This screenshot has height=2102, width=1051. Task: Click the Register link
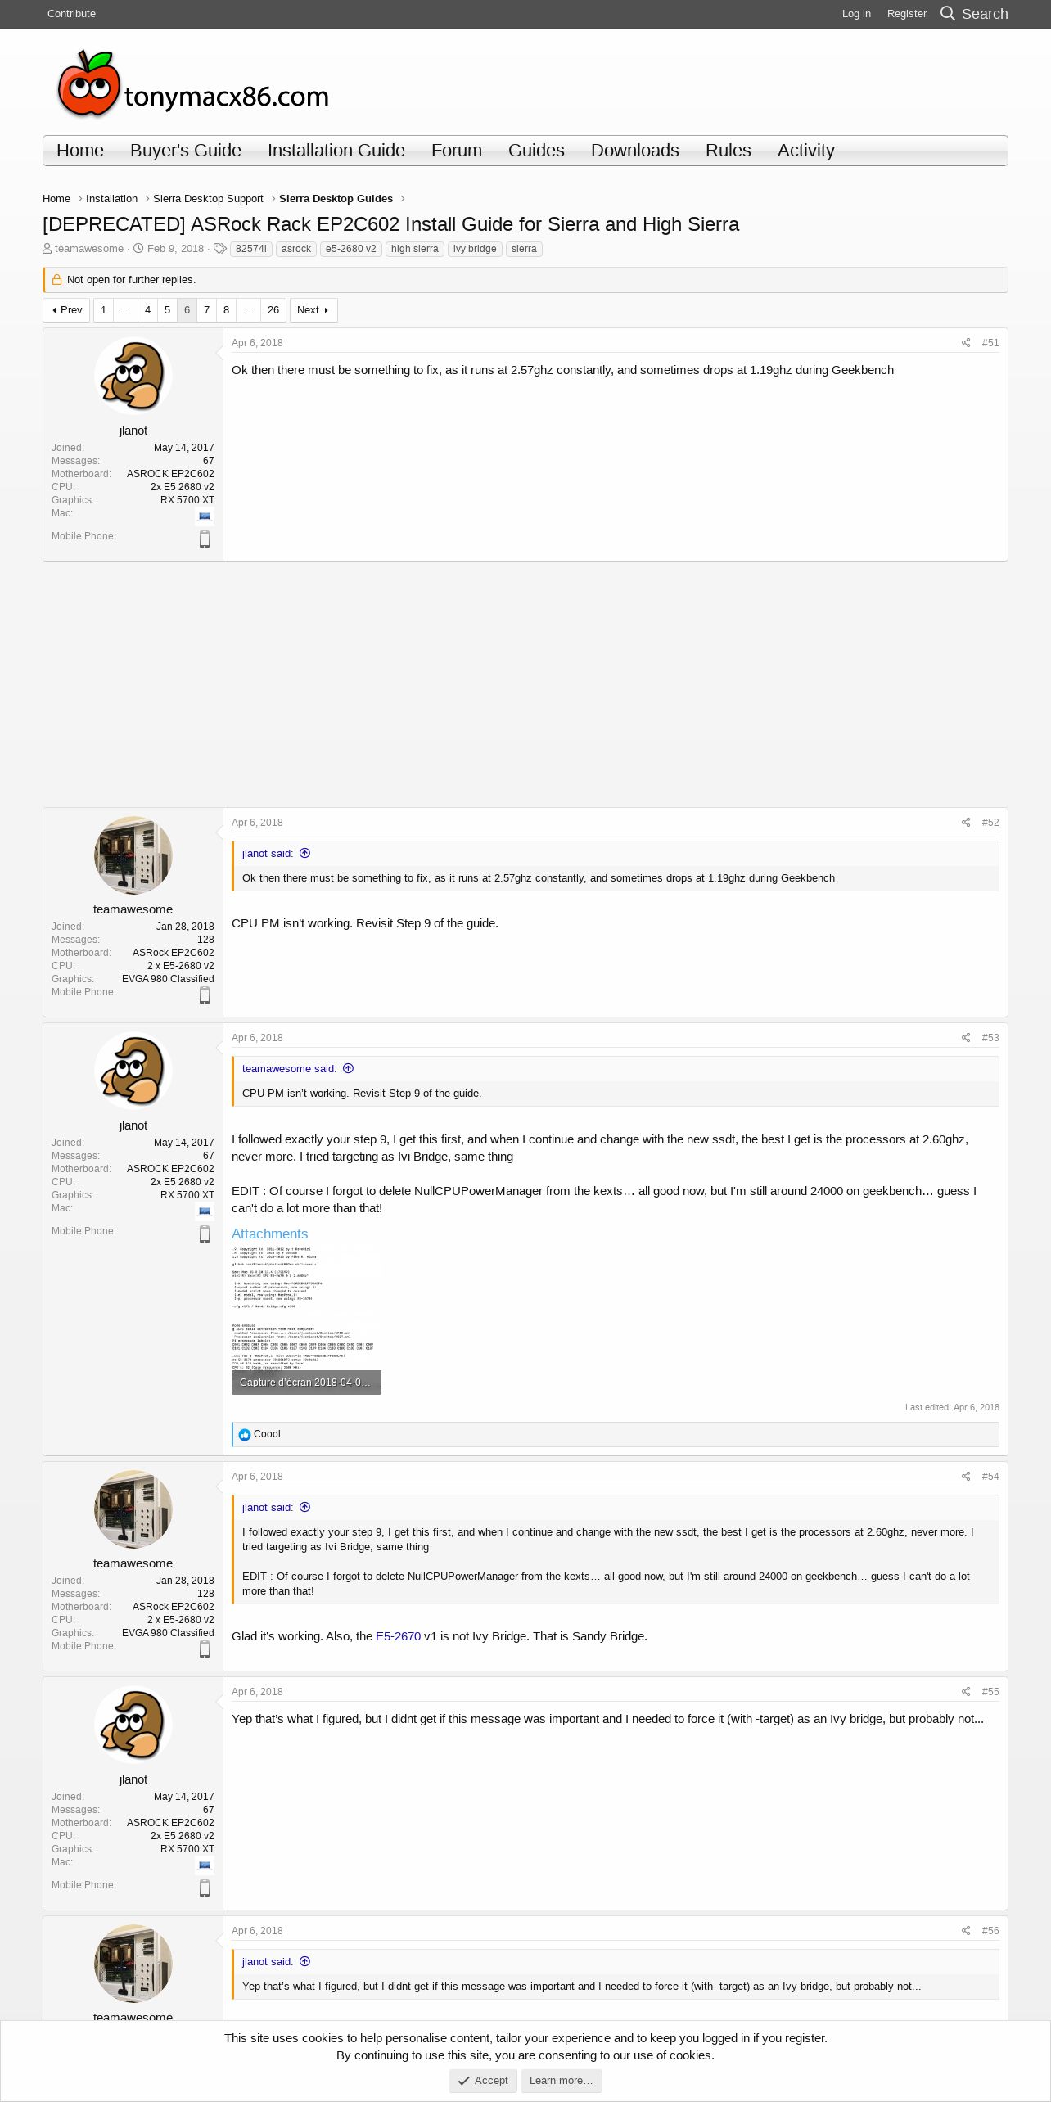[x=907, y=14]
